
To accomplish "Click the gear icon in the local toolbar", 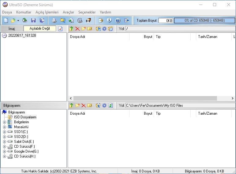I will [x=104, y=106].
